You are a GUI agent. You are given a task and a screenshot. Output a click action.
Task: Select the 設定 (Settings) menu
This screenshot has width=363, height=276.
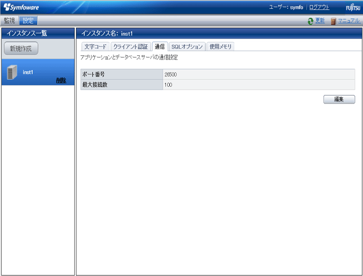(x=28, y=20)
